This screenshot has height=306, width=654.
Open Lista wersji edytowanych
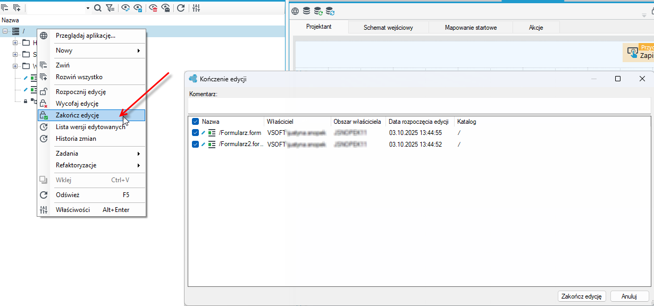point(91,127)
